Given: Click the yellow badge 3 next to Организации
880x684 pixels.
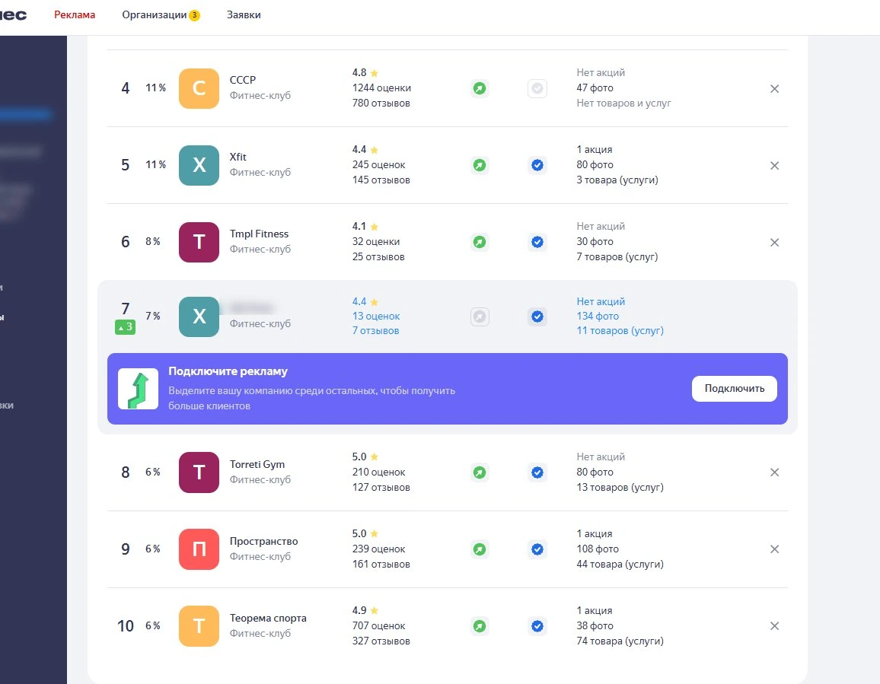Looking at the screenshot, I should 195,15.
